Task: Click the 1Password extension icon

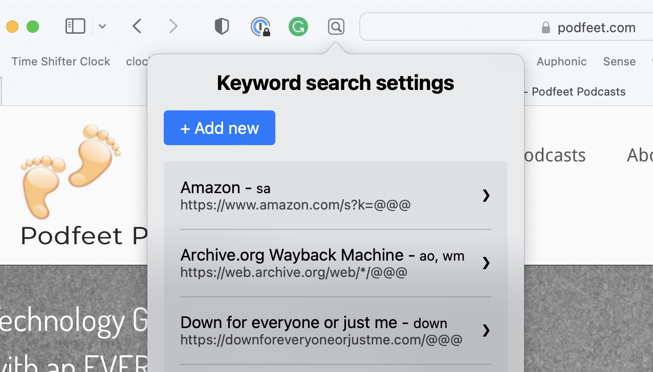Action: [x=260, y=27]
